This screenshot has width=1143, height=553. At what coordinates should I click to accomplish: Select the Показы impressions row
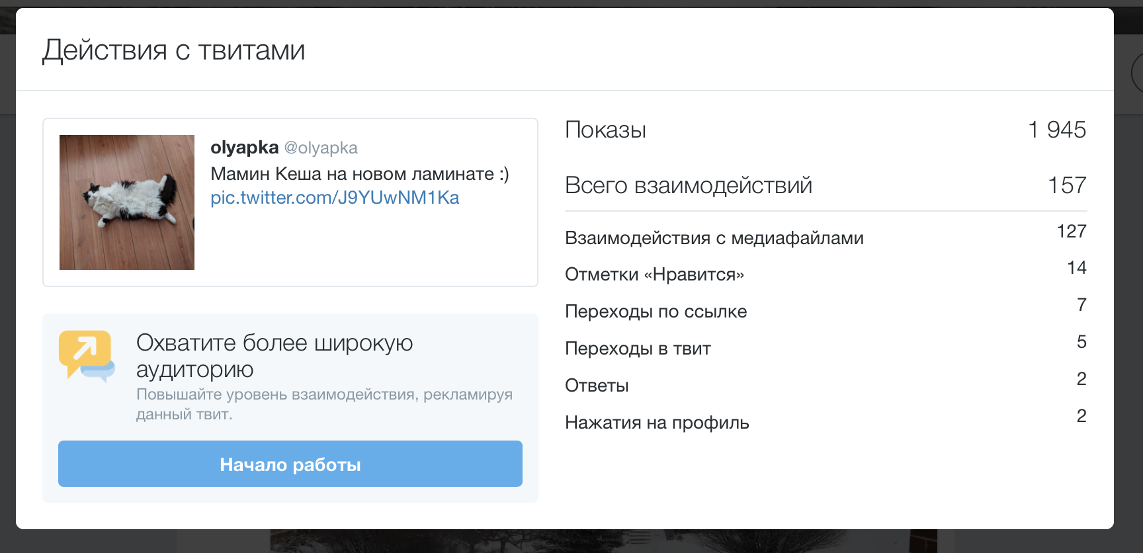(825, 130)
